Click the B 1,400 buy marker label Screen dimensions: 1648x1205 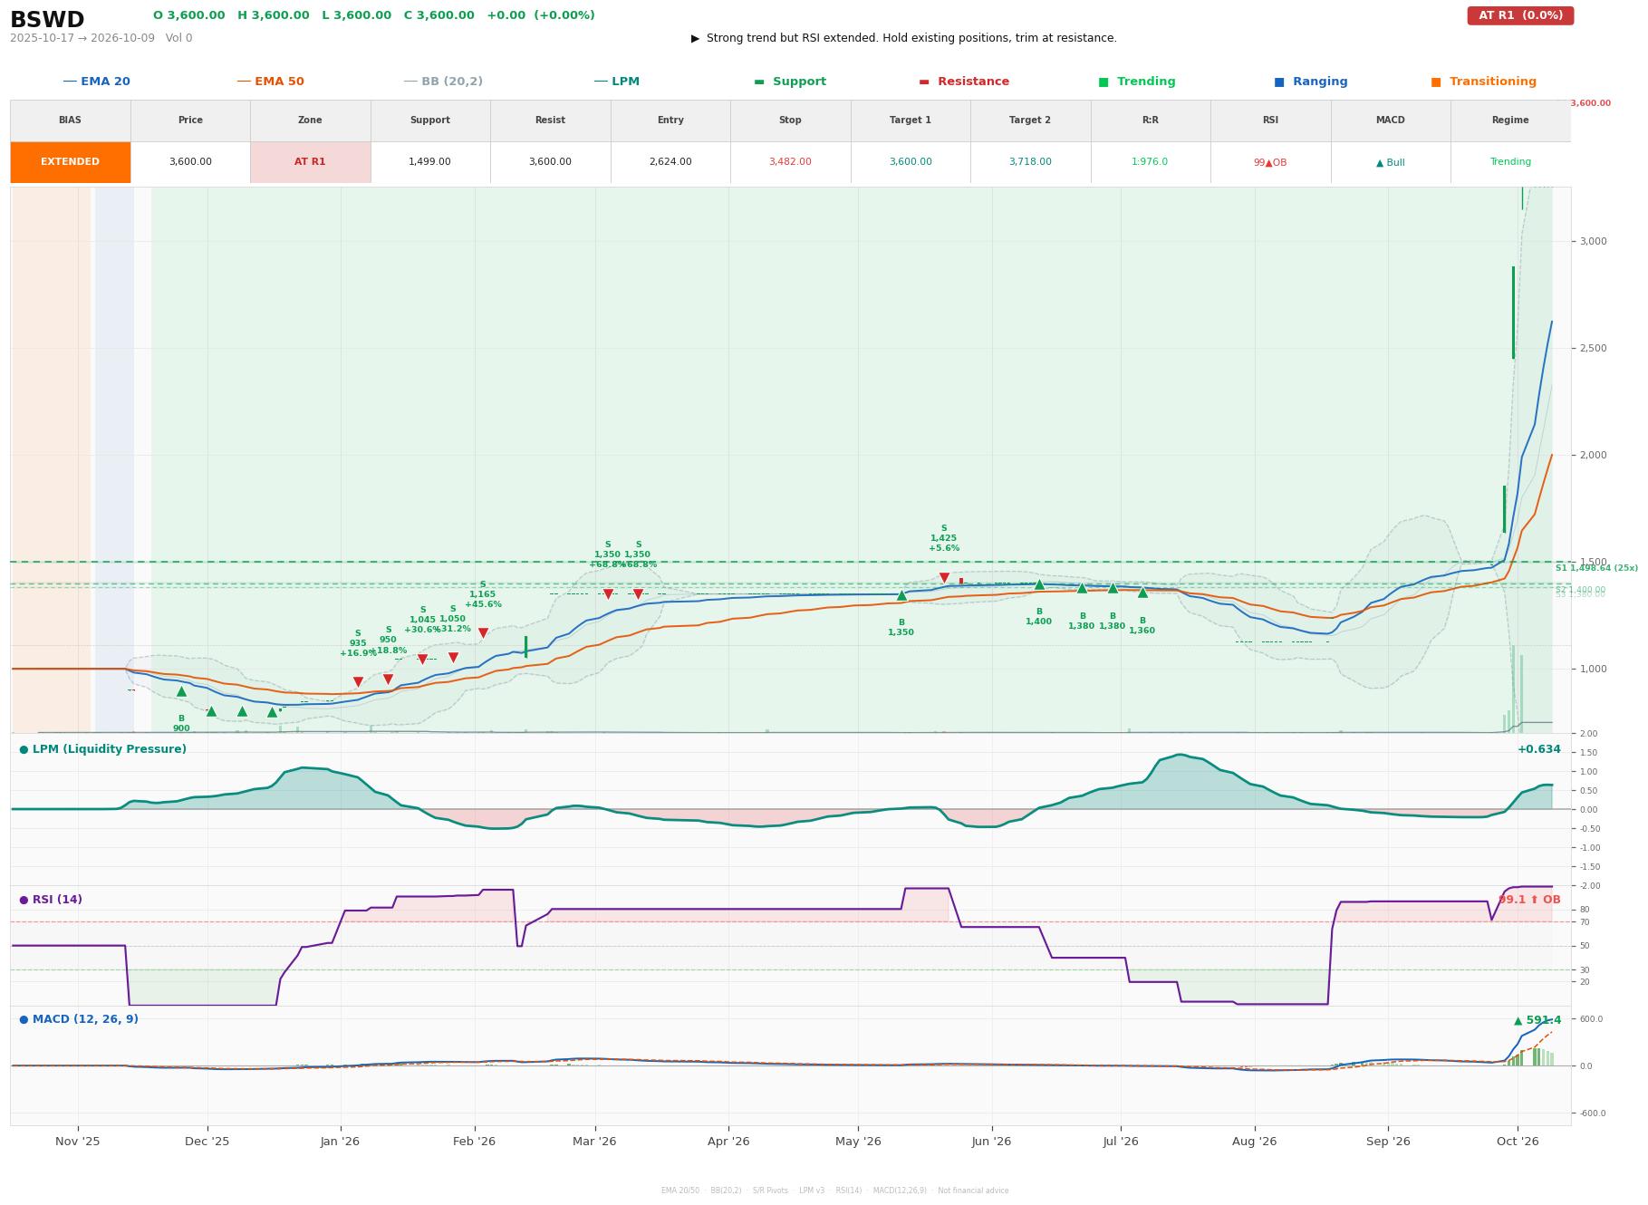coord(1039,617)
